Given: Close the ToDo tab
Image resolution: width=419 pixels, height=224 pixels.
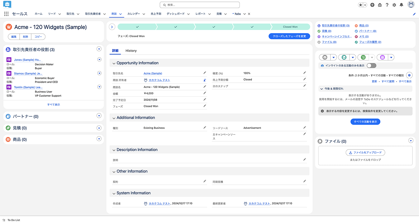Looking at the screenshot, I should [x=249, y=14].
